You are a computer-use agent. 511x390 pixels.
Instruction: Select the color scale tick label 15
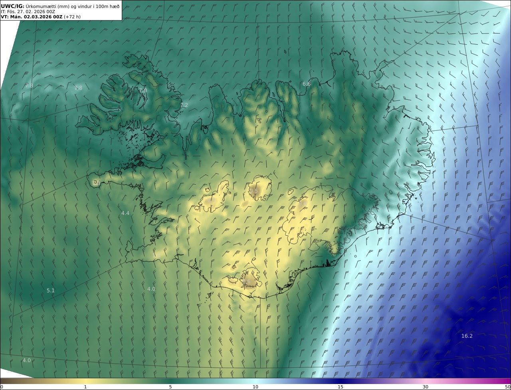point(341,387)
